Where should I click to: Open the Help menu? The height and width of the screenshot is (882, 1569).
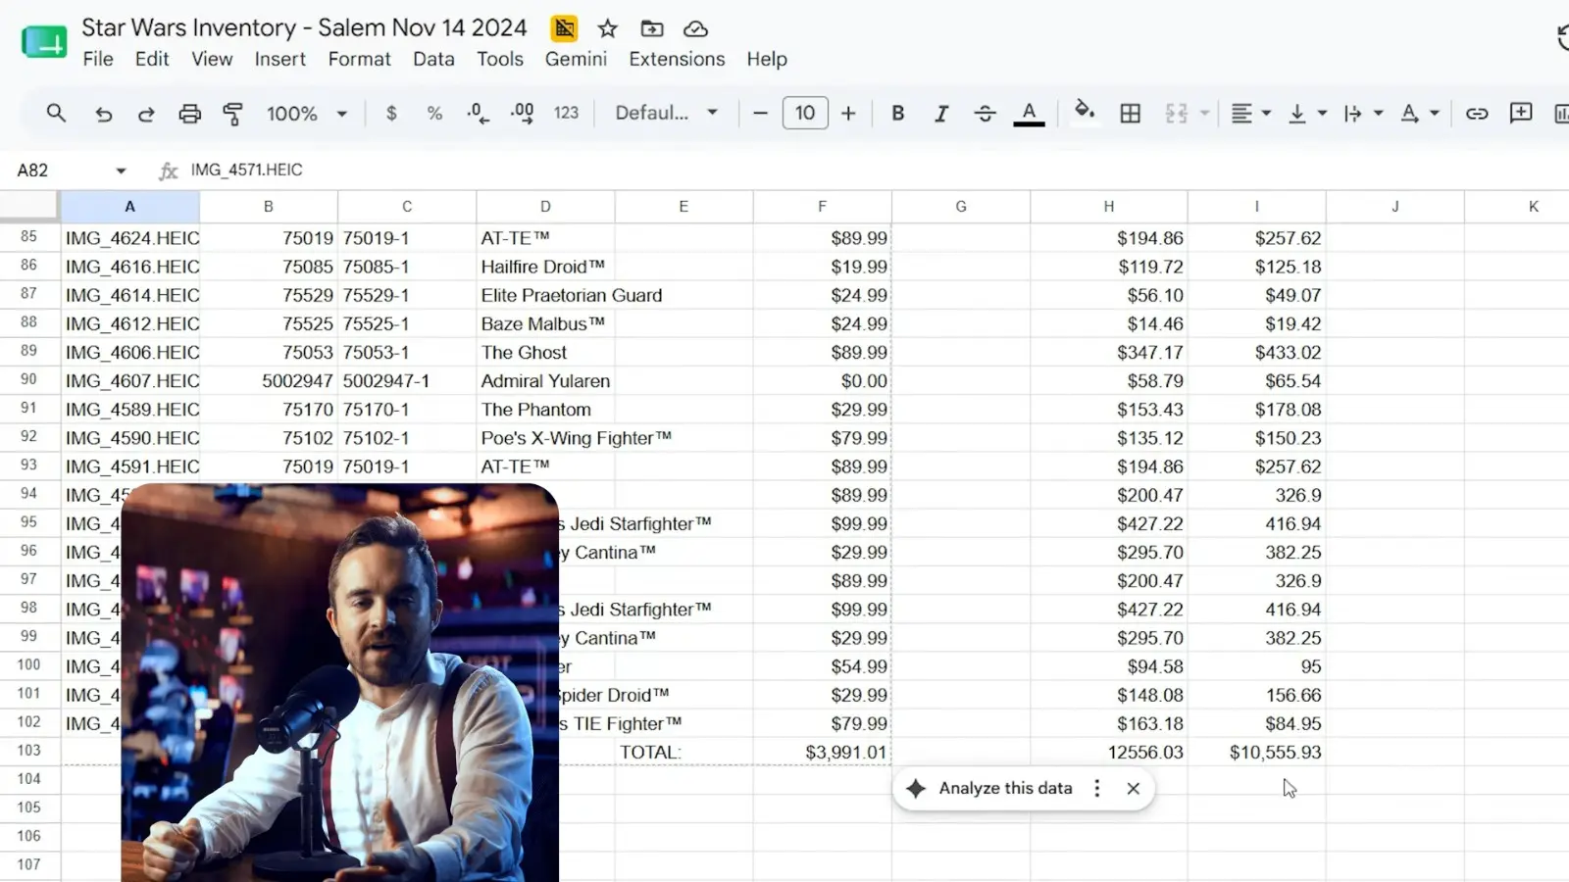coord(767,59)
